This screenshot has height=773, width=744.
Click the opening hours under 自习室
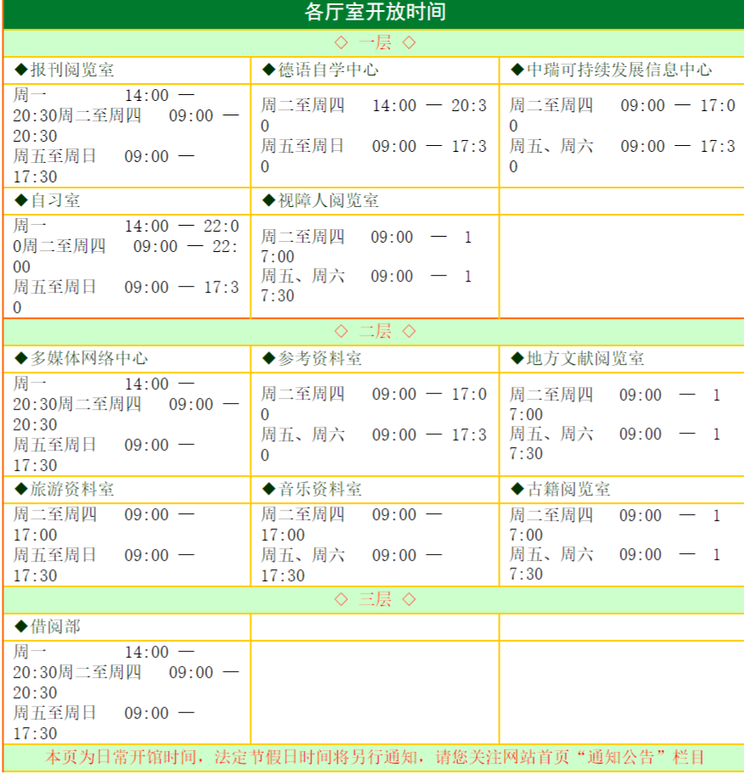(x=126, y=266)
